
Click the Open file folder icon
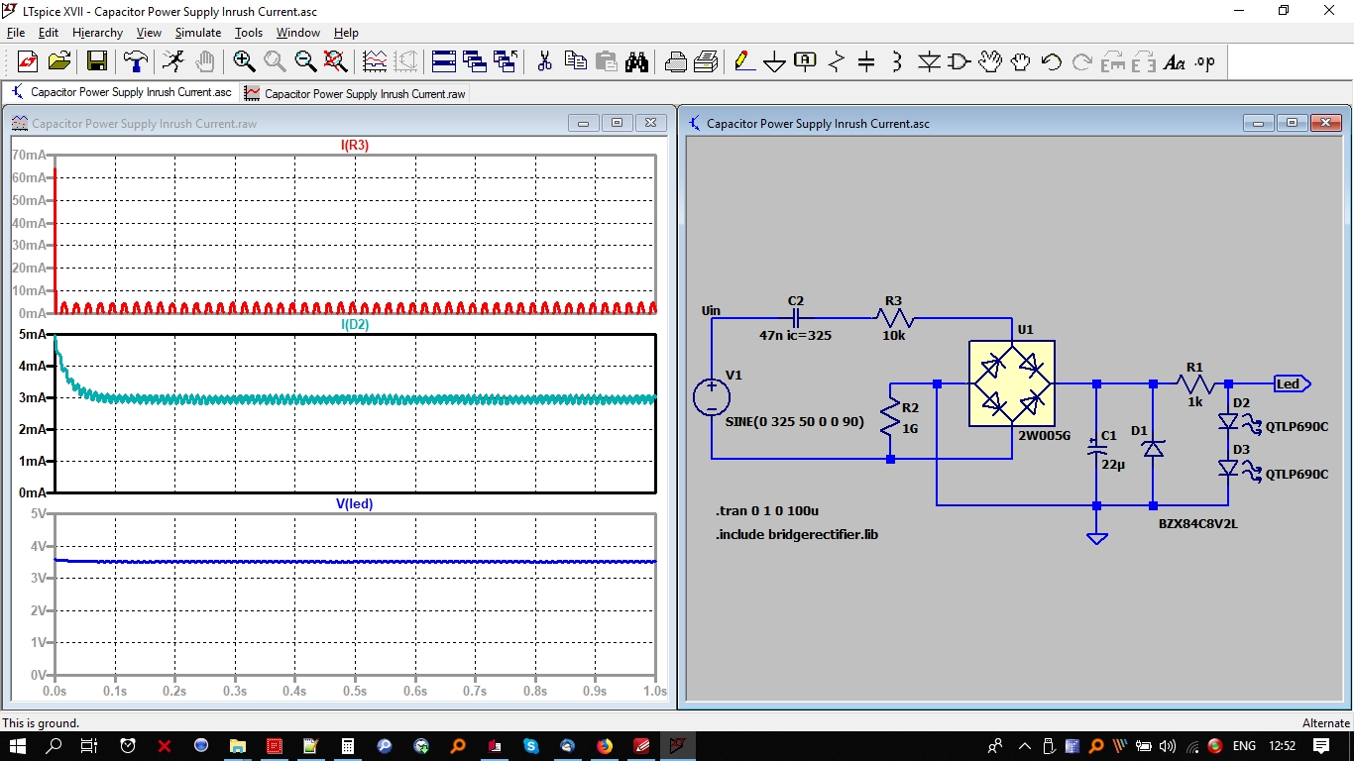pyautogui.click(x=59, y=61)
